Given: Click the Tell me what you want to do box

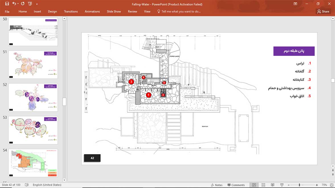Looking at the screenshot, I should pyautogui.click(x=179, y=12).
